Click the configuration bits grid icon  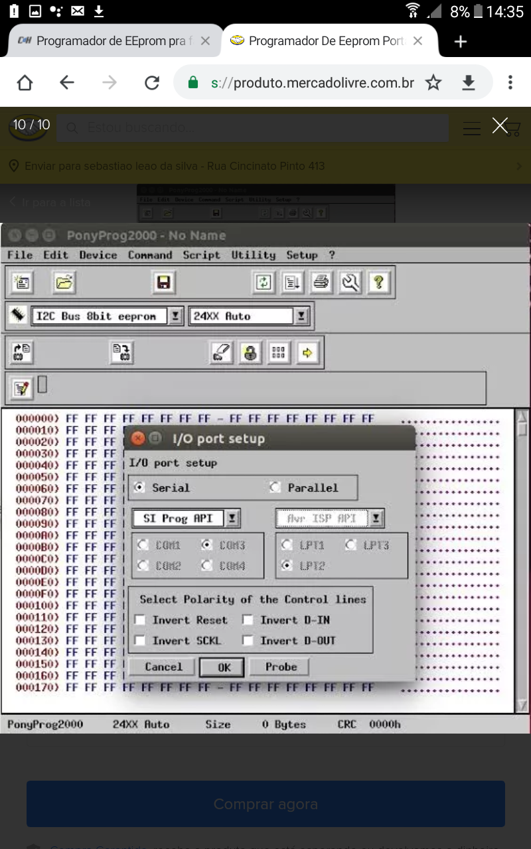click(x=279, y=352)
